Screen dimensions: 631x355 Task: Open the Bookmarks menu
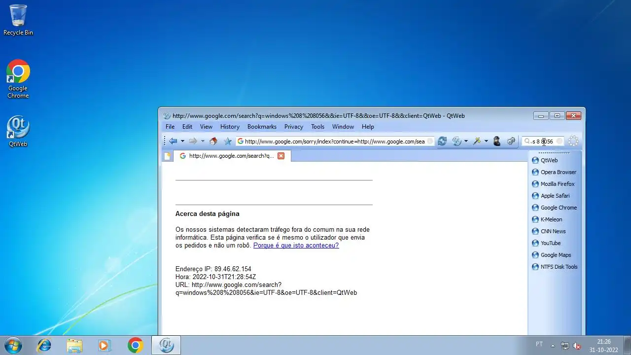262,127
